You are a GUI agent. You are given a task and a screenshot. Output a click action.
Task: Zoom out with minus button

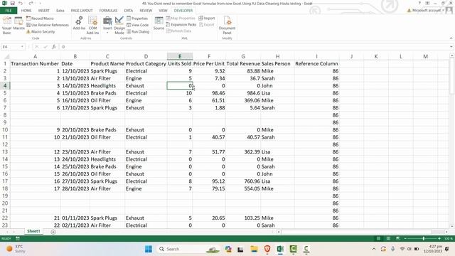(x=405, y=238)
